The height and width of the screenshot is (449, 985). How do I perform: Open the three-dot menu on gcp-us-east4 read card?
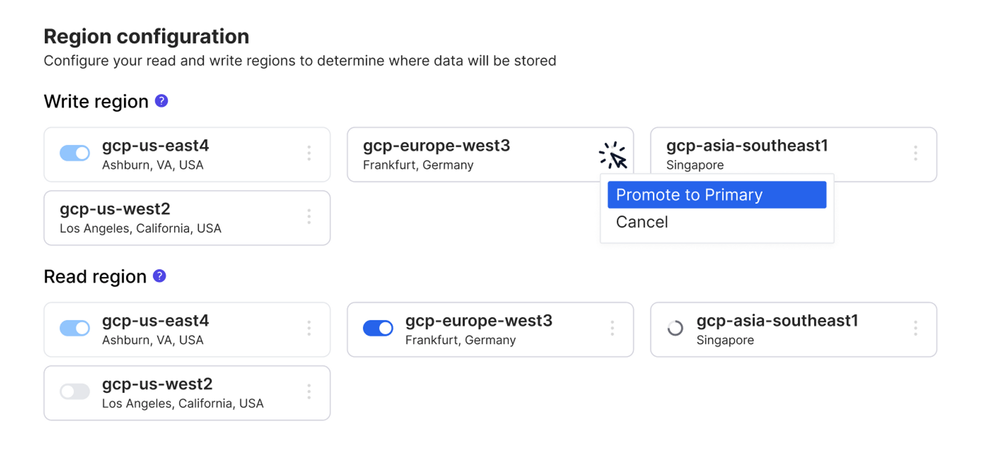point(309,328)
